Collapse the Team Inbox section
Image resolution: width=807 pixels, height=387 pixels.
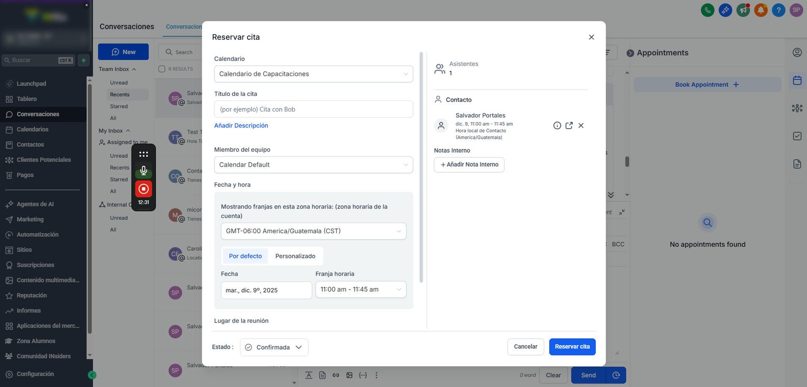(x=117, y=69)
